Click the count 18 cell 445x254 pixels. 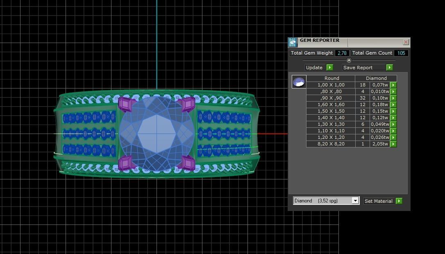[x=362, y=85]
